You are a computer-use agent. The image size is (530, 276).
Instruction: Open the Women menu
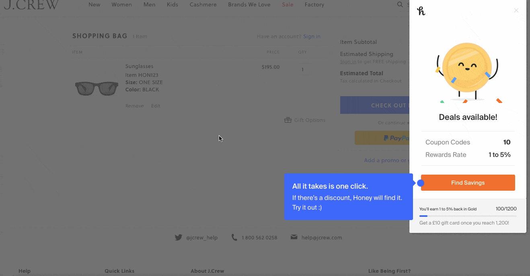pos(122,5)
